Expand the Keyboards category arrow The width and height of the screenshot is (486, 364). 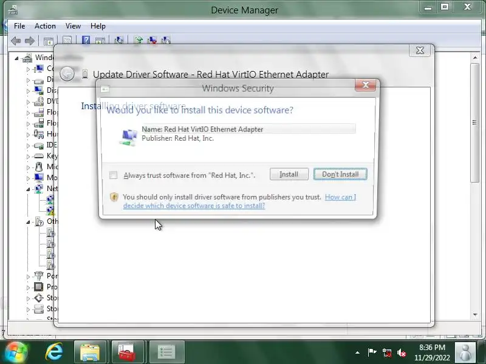click(x=28, y=157)
